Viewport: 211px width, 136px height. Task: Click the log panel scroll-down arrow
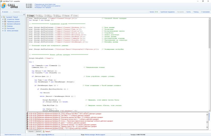coord(207,127)
